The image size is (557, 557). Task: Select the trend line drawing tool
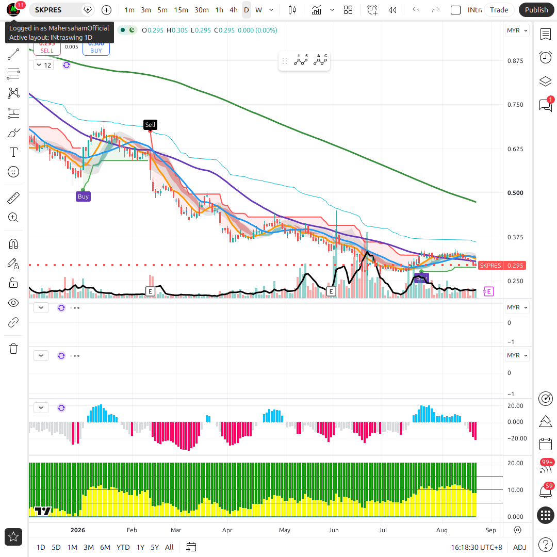(x=13, y=54)
